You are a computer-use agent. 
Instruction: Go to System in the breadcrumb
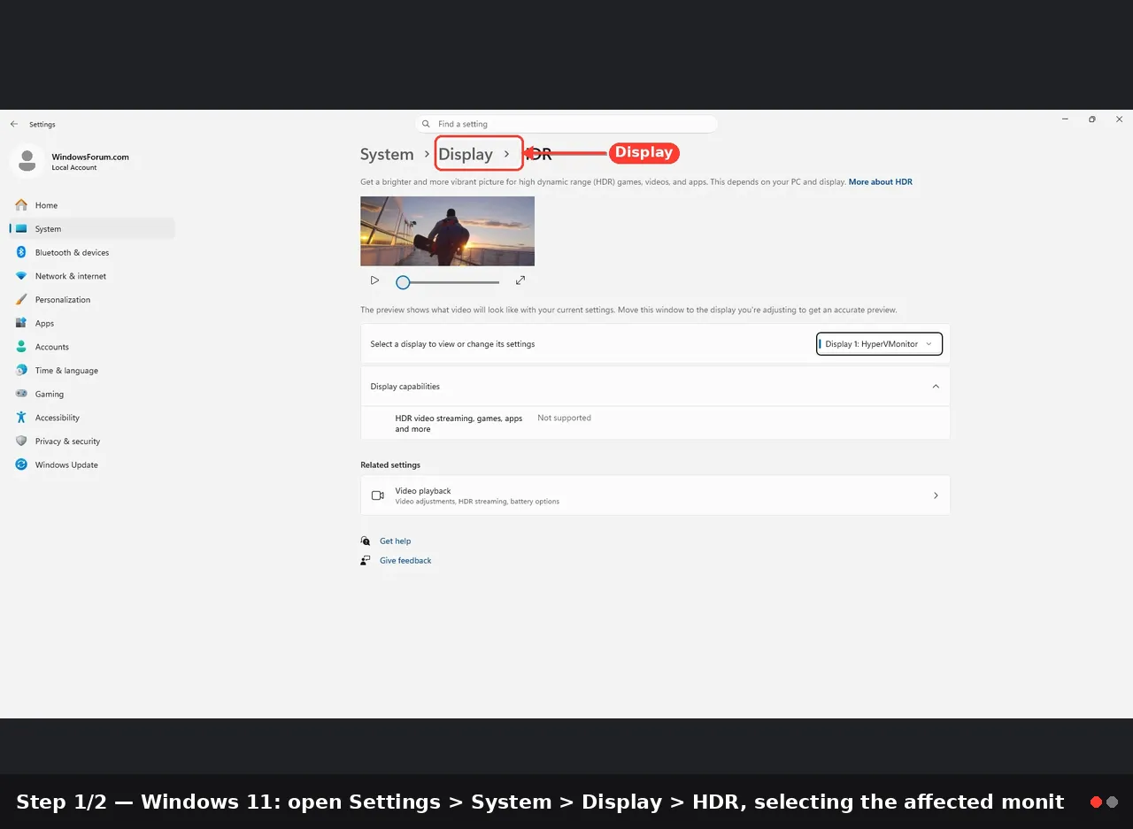pos(387,154)
